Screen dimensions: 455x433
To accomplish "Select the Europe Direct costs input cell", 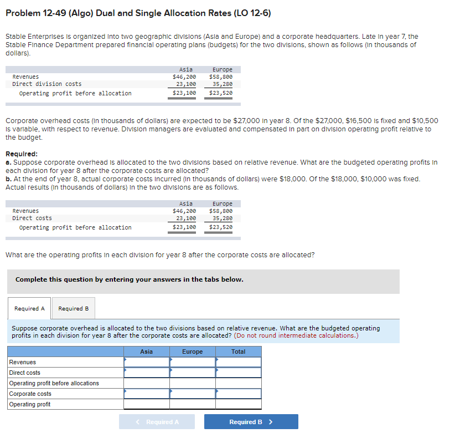I will click(x=193, y=373).
